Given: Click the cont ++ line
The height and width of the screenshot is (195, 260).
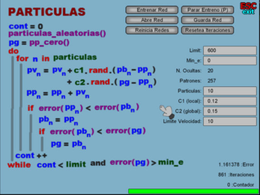Looking at the screenshot, I should tap(31, 156).
